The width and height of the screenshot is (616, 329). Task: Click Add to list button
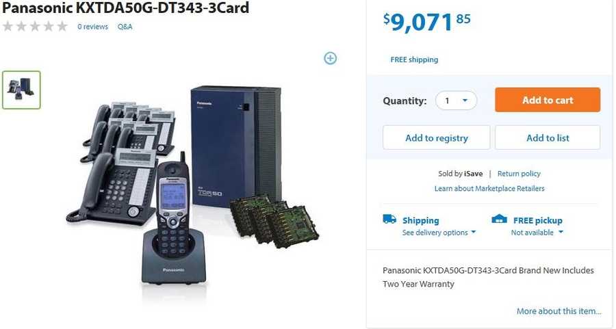[x=548, y=137]
